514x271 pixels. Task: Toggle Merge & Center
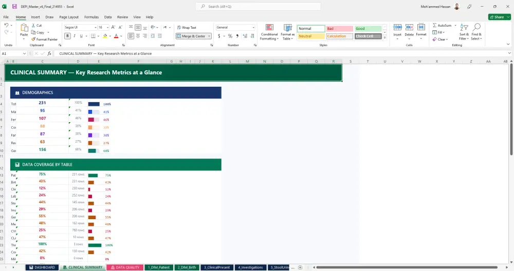(x=191, y=36)
